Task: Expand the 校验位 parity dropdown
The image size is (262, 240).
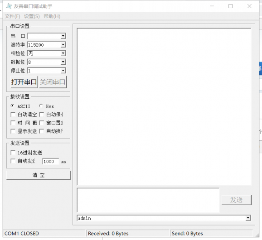Action: pyautogui.click(x=63, y=53)
